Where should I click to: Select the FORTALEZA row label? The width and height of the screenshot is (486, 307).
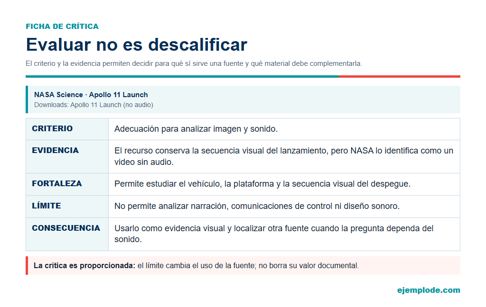(x=57, y=183)
